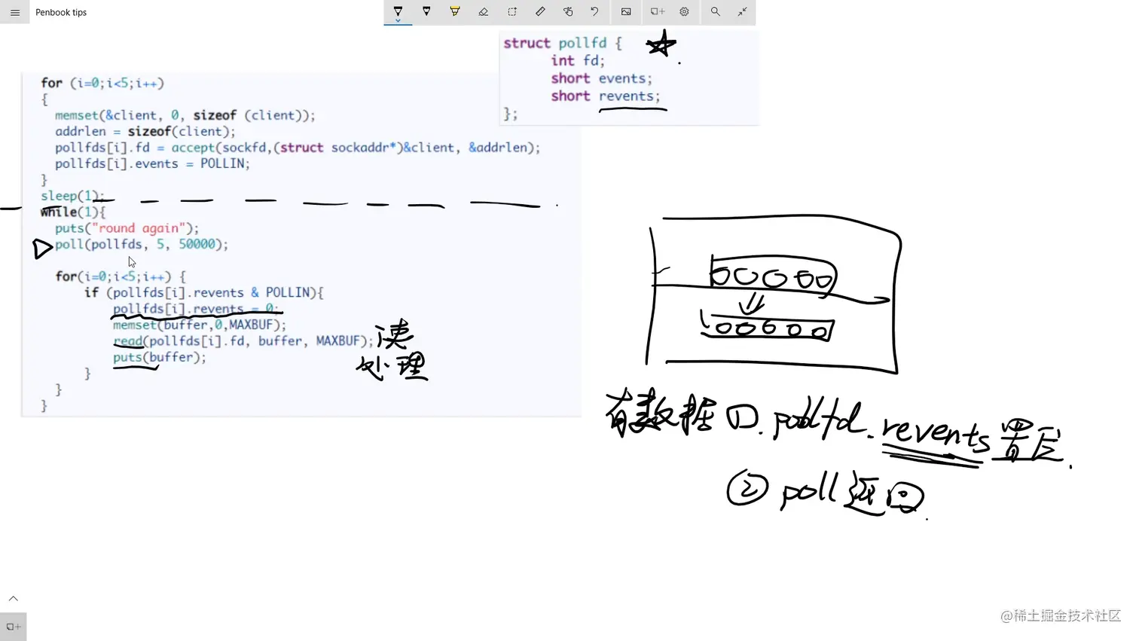Open the search function

(x=715, y=11)
